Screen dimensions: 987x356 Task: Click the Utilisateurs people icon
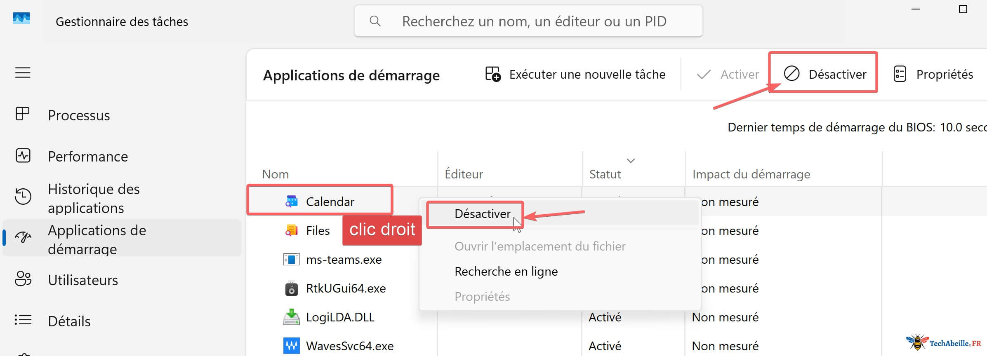[23, 279]
